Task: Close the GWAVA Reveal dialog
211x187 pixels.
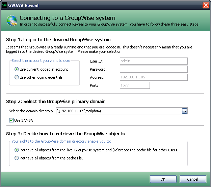Action: 206,5
